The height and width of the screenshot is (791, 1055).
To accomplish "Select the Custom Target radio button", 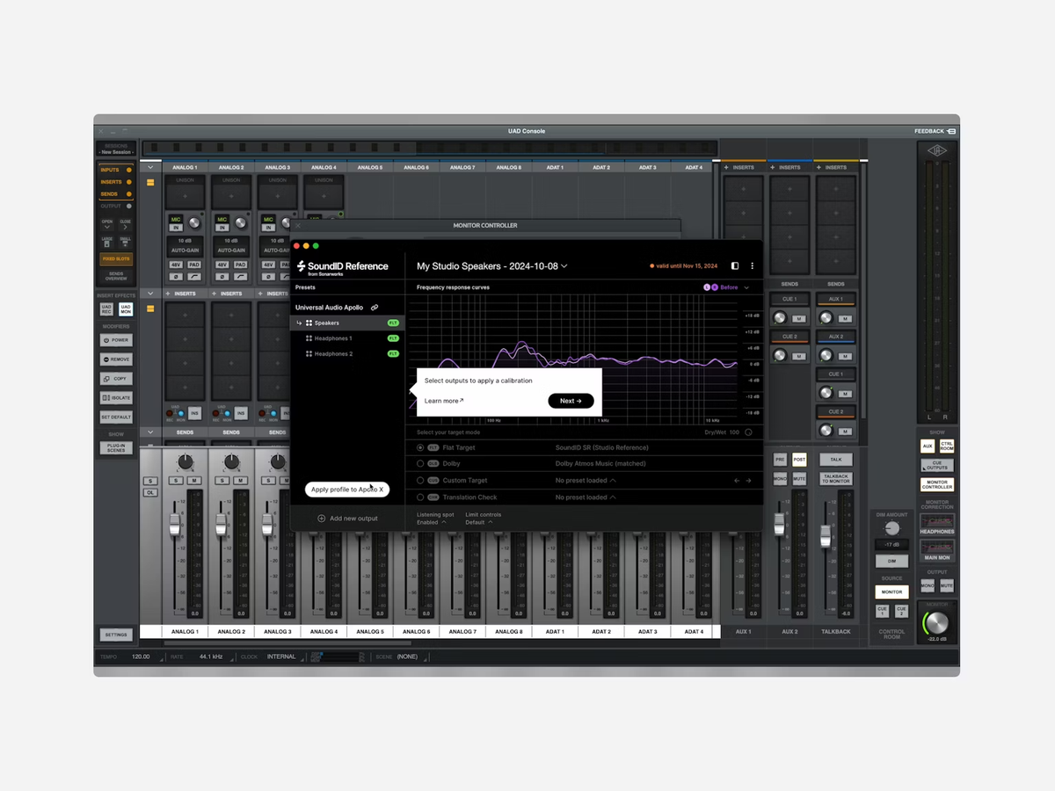I will (x=420, y=481).
